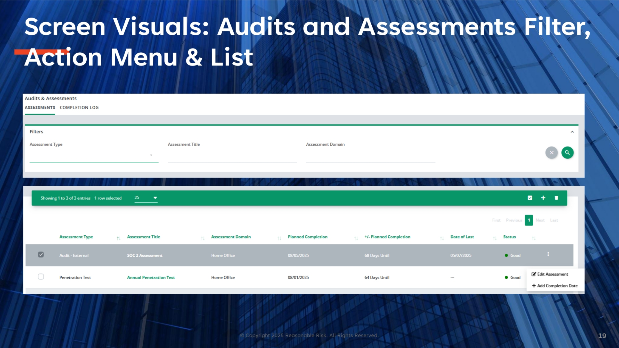Click Planned Completion column header

[308, 237]
